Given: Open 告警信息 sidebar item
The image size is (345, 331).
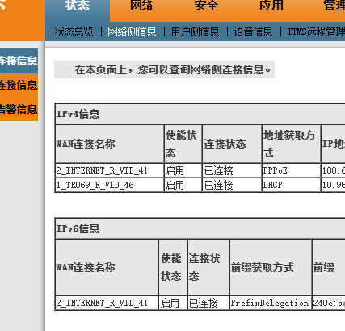Looking at the screenshot, I should click(x=19, y=109).
